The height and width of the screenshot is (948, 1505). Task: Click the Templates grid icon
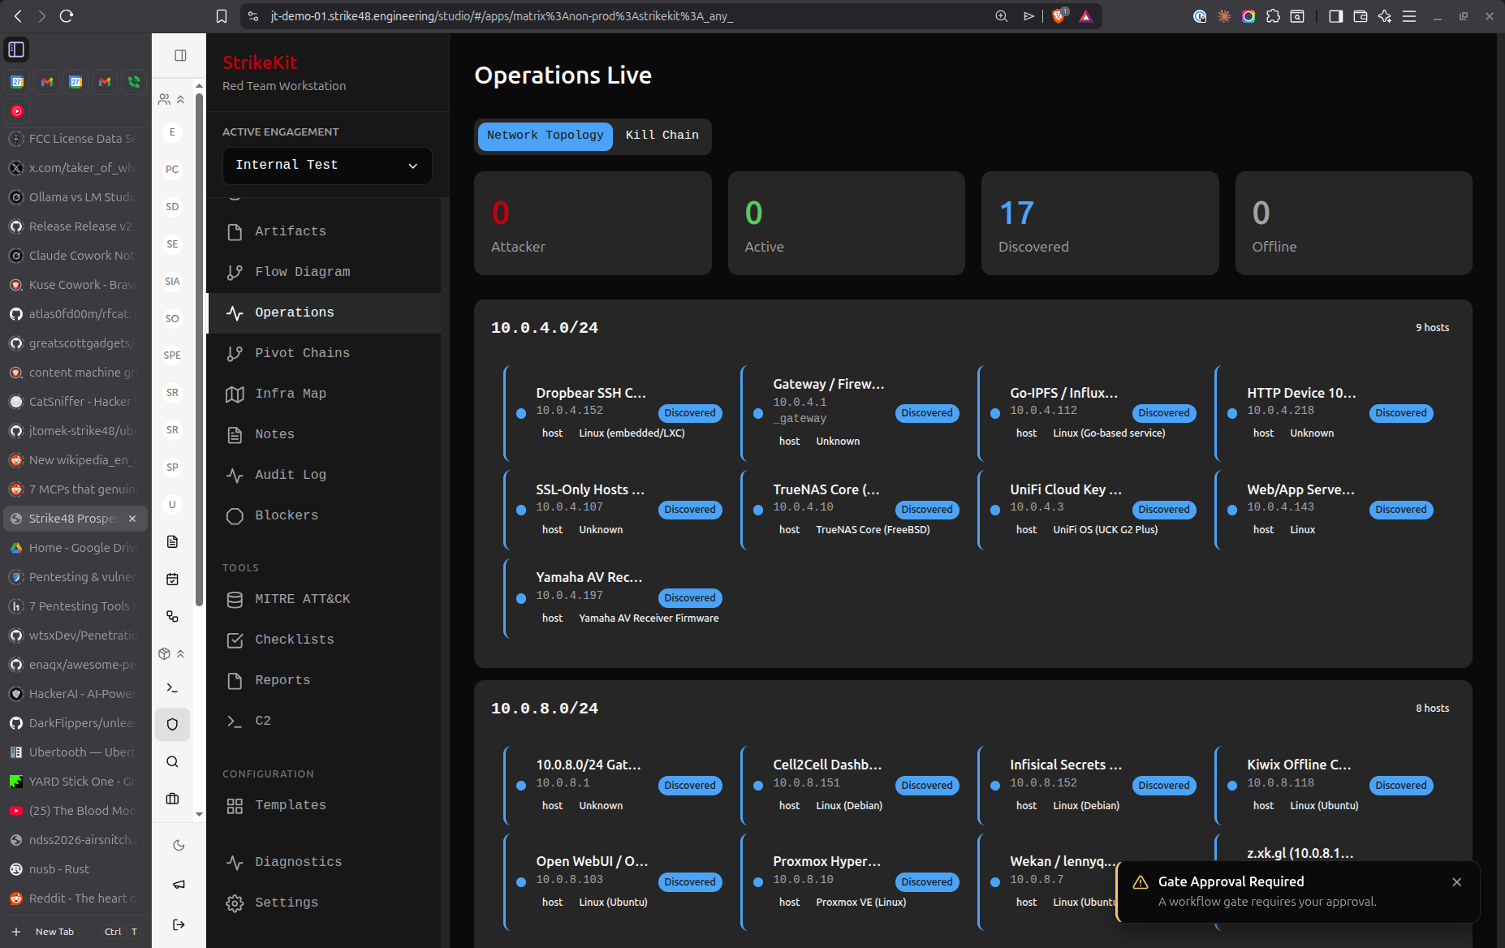coord(235,806)
